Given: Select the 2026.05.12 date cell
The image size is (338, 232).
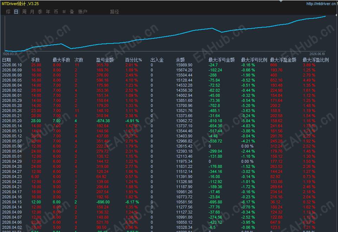Looking at the screenshot, I should (12, 136).
